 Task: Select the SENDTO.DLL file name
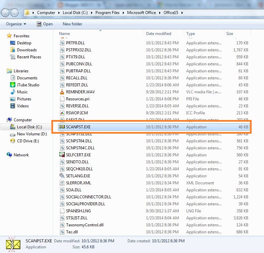click(77, 162)
